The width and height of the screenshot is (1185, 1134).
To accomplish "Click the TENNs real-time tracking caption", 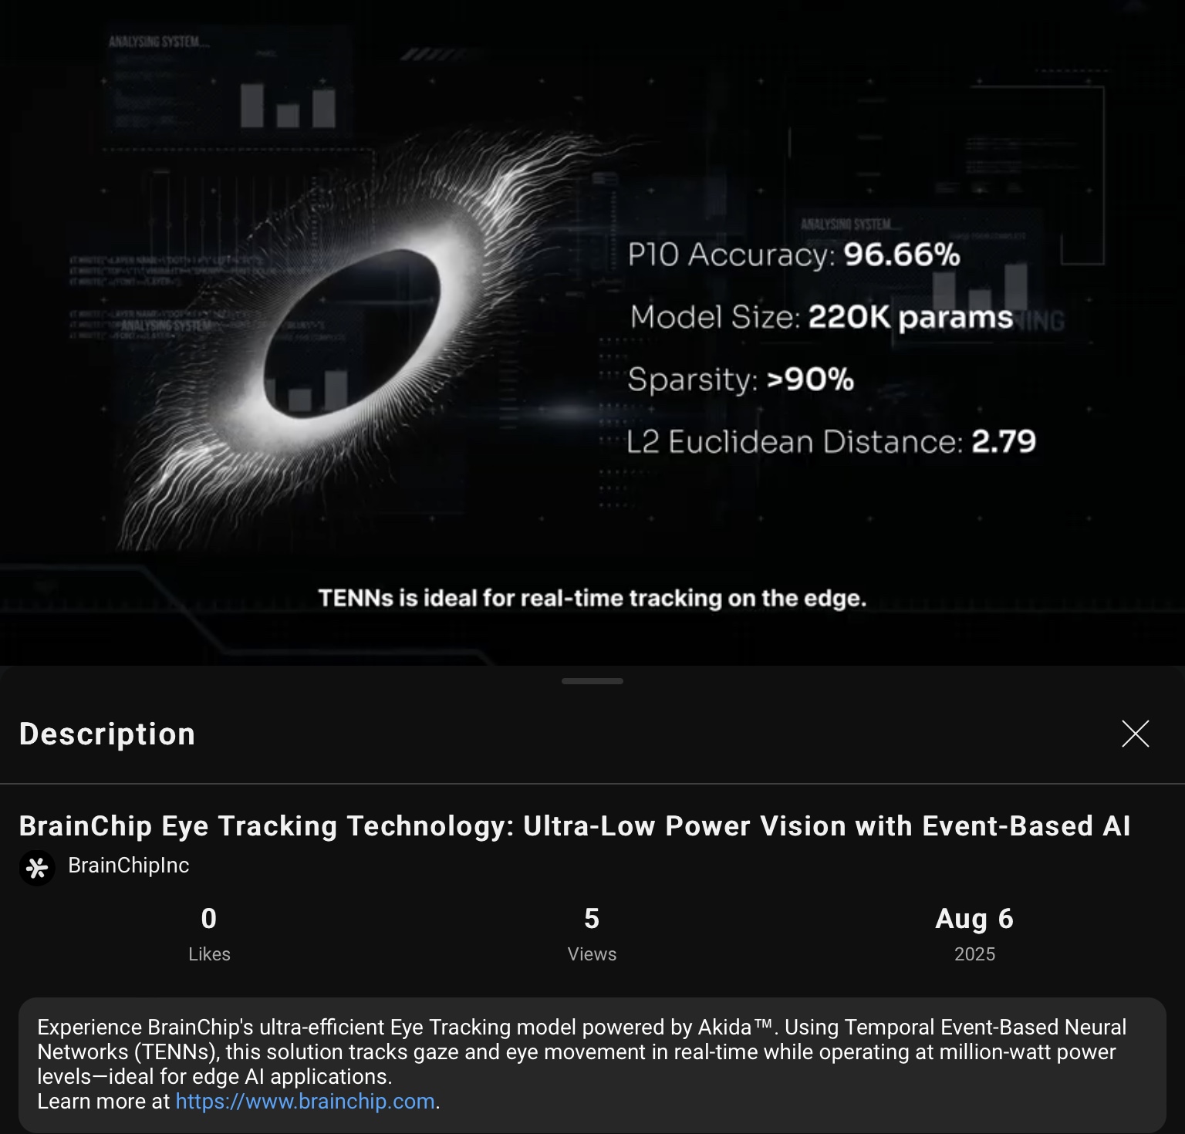I will click(592, 599).
